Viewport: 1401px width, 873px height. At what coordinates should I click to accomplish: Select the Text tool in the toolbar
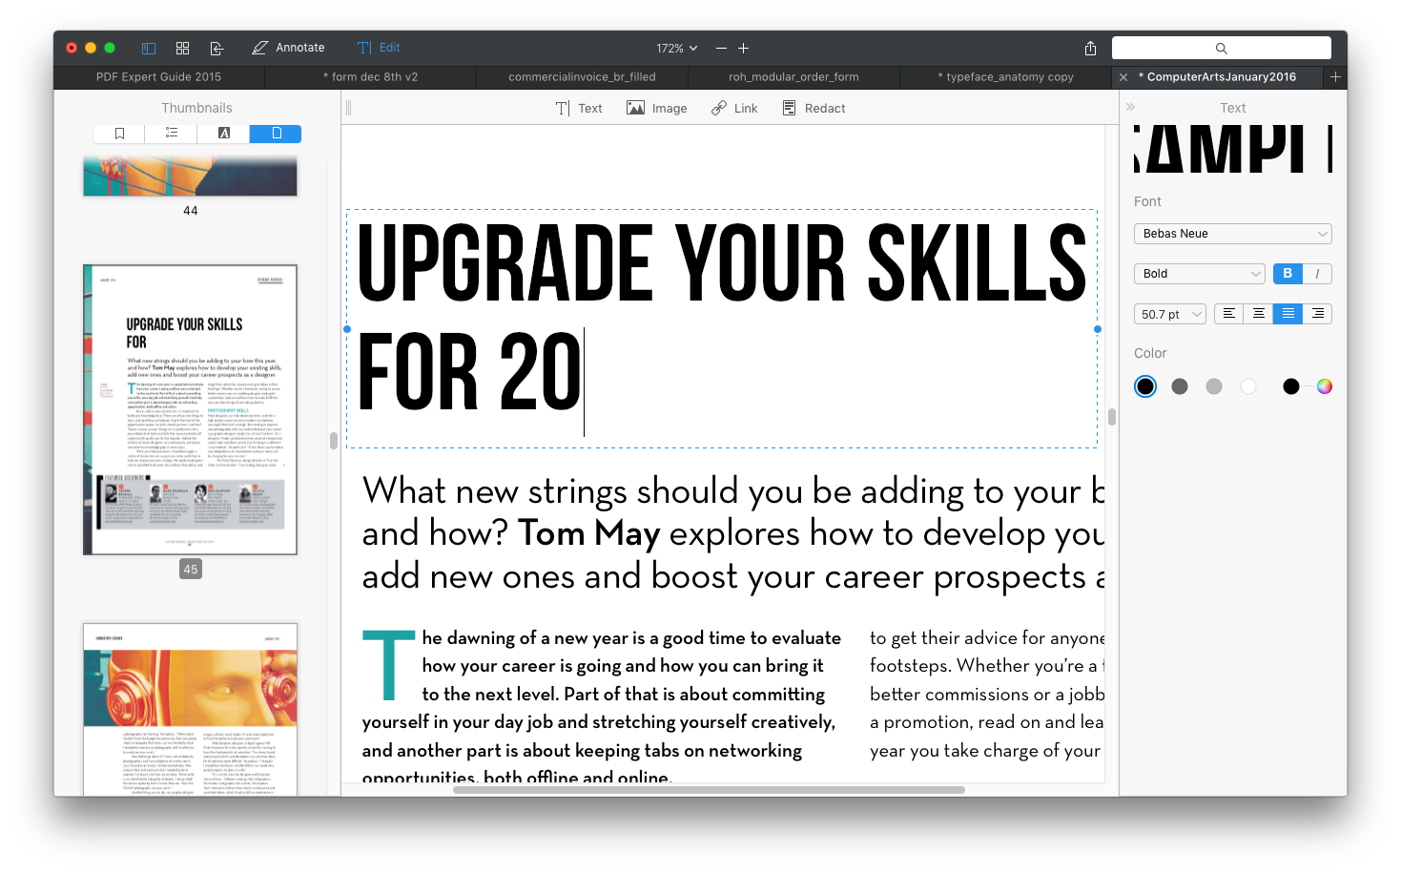580,108
